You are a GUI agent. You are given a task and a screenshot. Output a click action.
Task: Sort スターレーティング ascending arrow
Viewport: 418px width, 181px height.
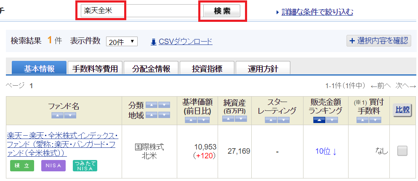pyautogui.click(x=271, y=120)
